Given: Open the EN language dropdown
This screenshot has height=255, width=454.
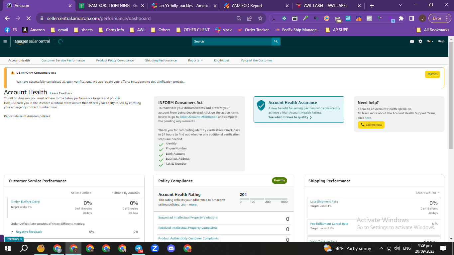Looking at the screenshot, I should 430,42.
